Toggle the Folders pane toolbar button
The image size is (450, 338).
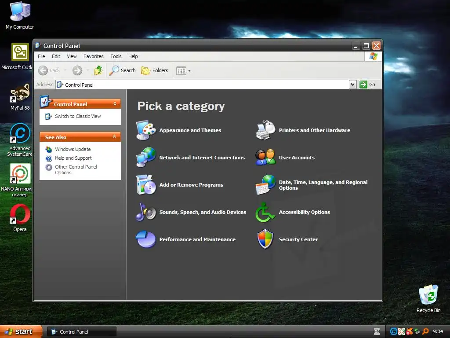(155, 70)
